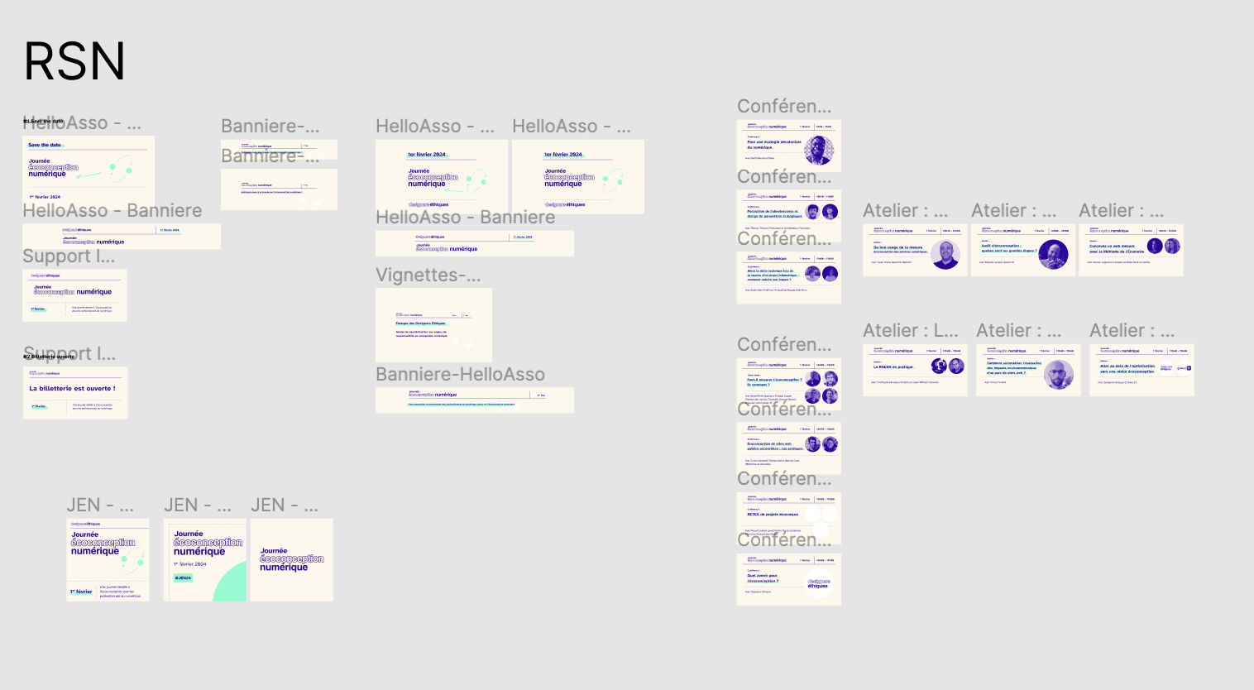Click the "Banniere-HelloAsso" frame name
Viewport: 1254px width, 690px height.
(x=460, y=374)
